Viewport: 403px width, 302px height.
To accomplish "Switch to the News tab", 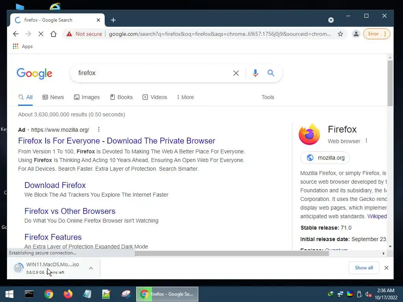I will 53,98.
